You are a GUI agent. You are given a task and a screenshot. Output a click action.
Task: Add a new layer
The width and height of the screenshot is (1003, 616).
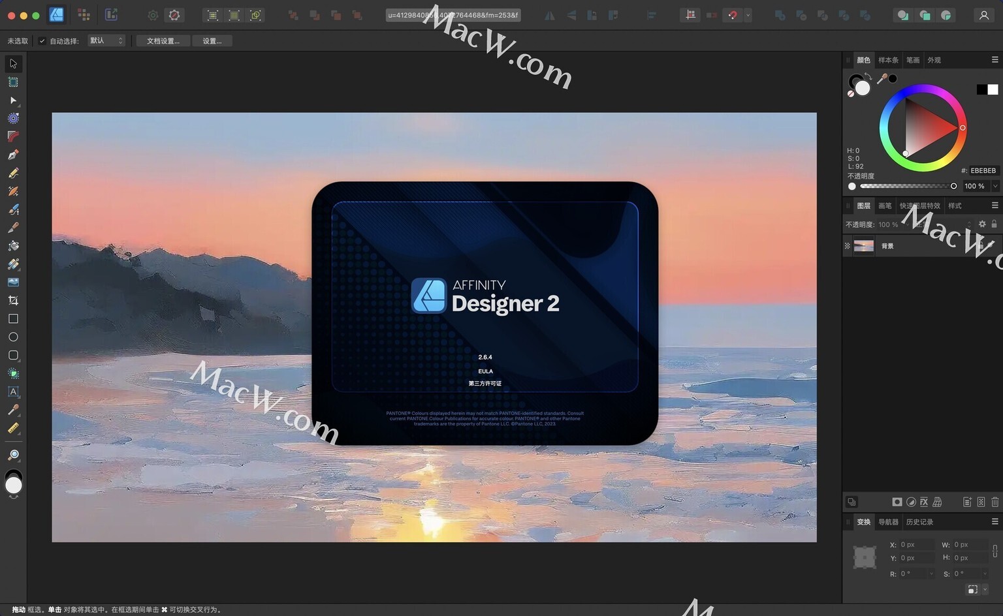pos(967,502)
